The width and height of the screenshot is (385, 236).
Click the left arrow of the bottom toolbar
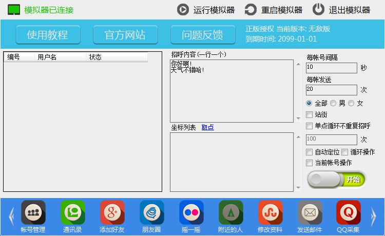click(x=11, y=217)
